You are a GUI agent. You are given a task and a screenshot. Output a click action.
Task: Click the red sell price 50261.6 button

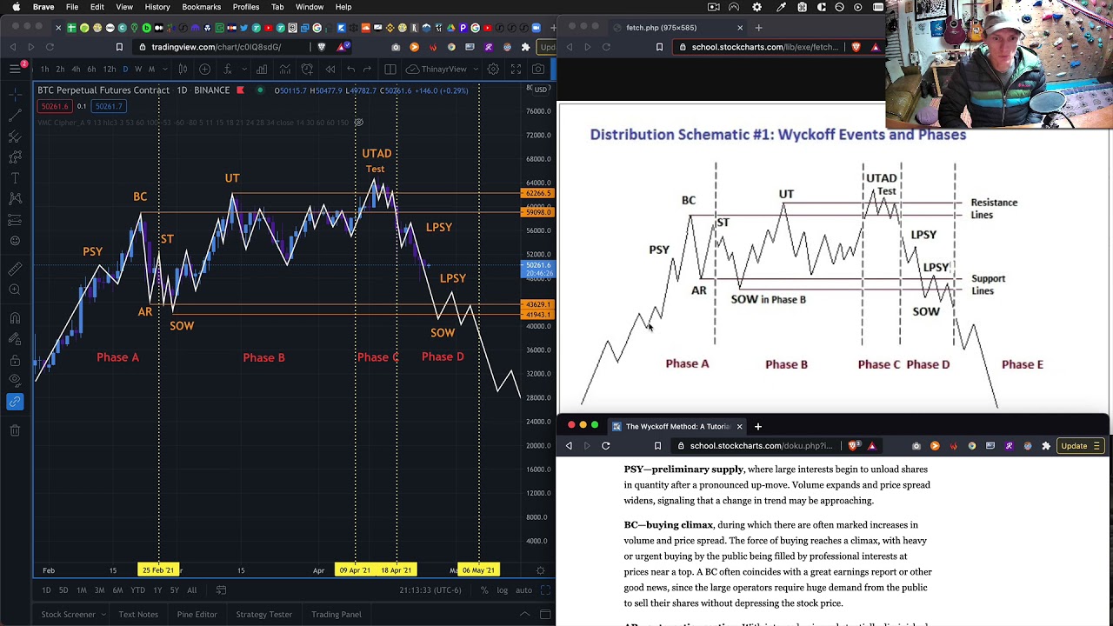[54, 106]
